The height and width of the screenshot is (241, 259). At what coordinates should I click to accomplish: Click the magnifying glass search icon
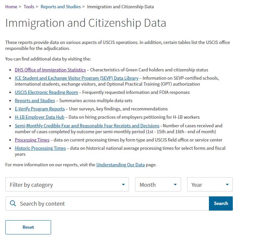(x=13, y=203)
